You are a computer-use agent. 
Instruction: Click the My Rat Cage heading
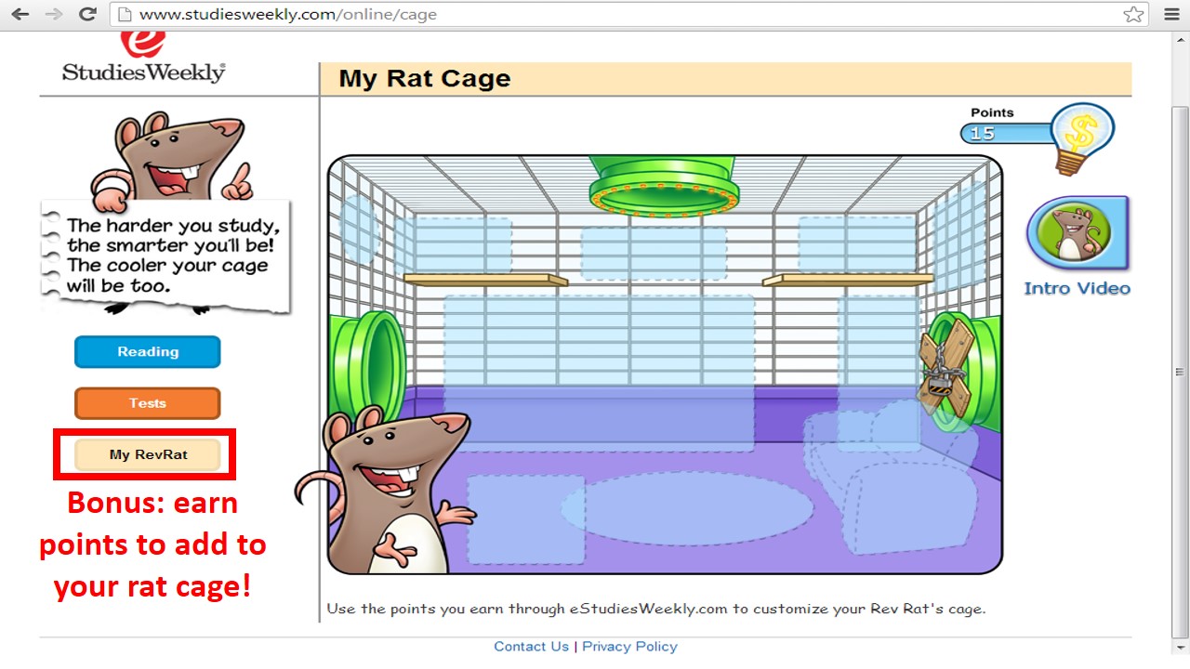point(425,78)
